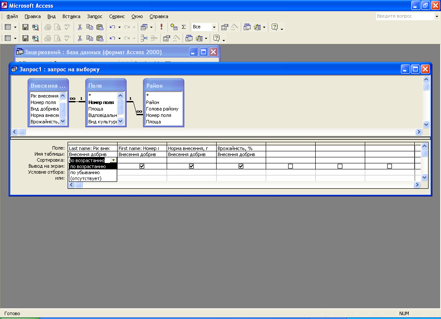Viewport: 441px width, 319px height.
Task: Switch view with lower toolbar datasheet icon
Action: 8,38
